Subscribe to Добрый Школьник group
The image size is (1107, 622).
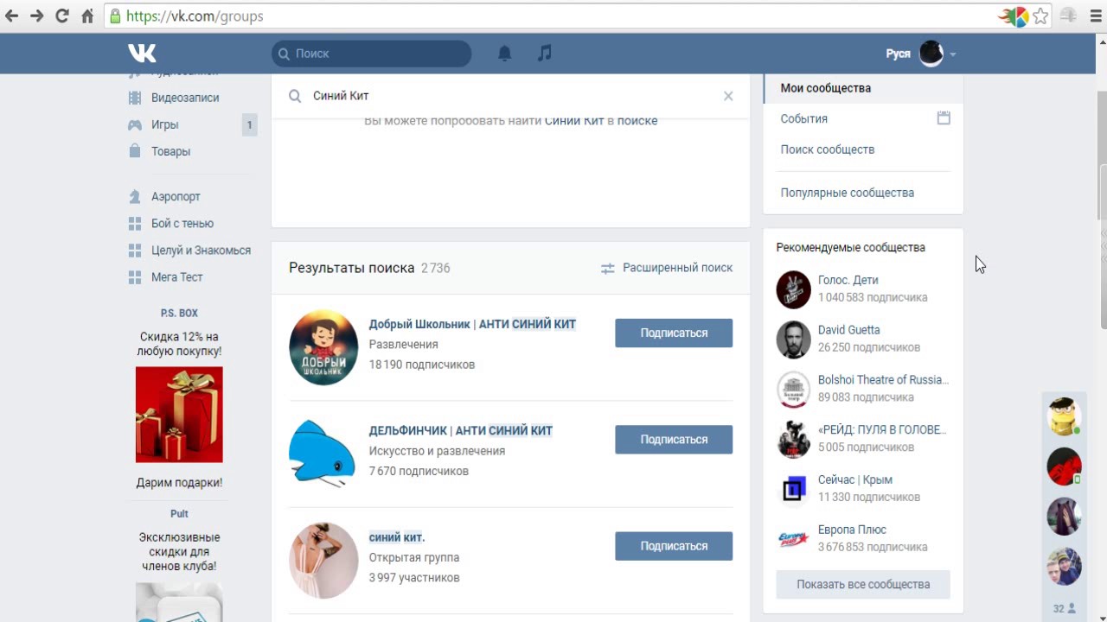[674, 333]
